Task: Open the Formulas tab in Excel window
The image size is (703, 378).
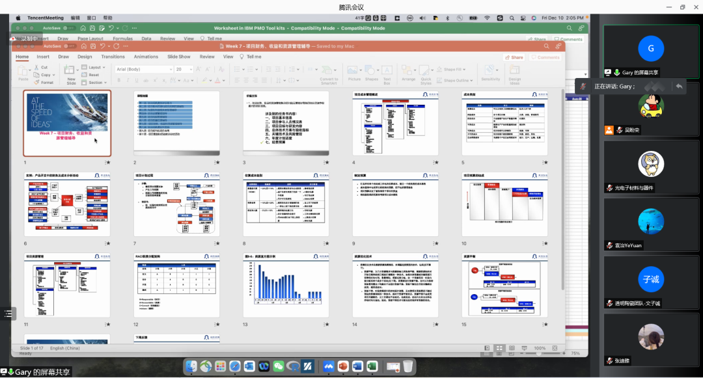Action: click(x=122, y=39)
